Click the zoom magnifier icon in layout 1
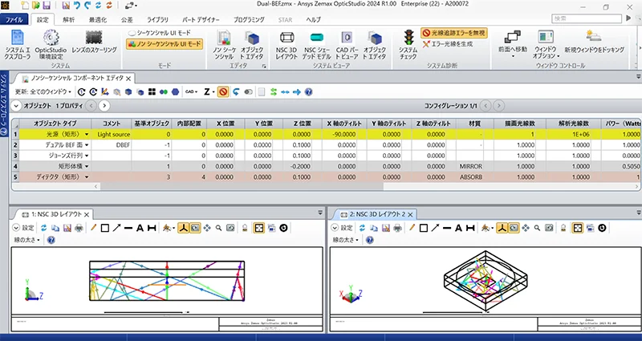Image resolution: width=642 pixels, height=341 pixels. [218, 228]
